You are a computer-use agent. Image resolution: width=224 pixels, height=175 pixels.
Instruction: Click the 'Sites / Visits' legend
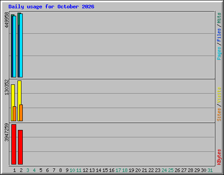pyautogui.click(x=219, y=104)
